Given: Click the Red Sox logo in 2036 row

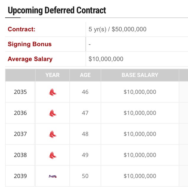Looking at the screenshot, I should (53, 113).
